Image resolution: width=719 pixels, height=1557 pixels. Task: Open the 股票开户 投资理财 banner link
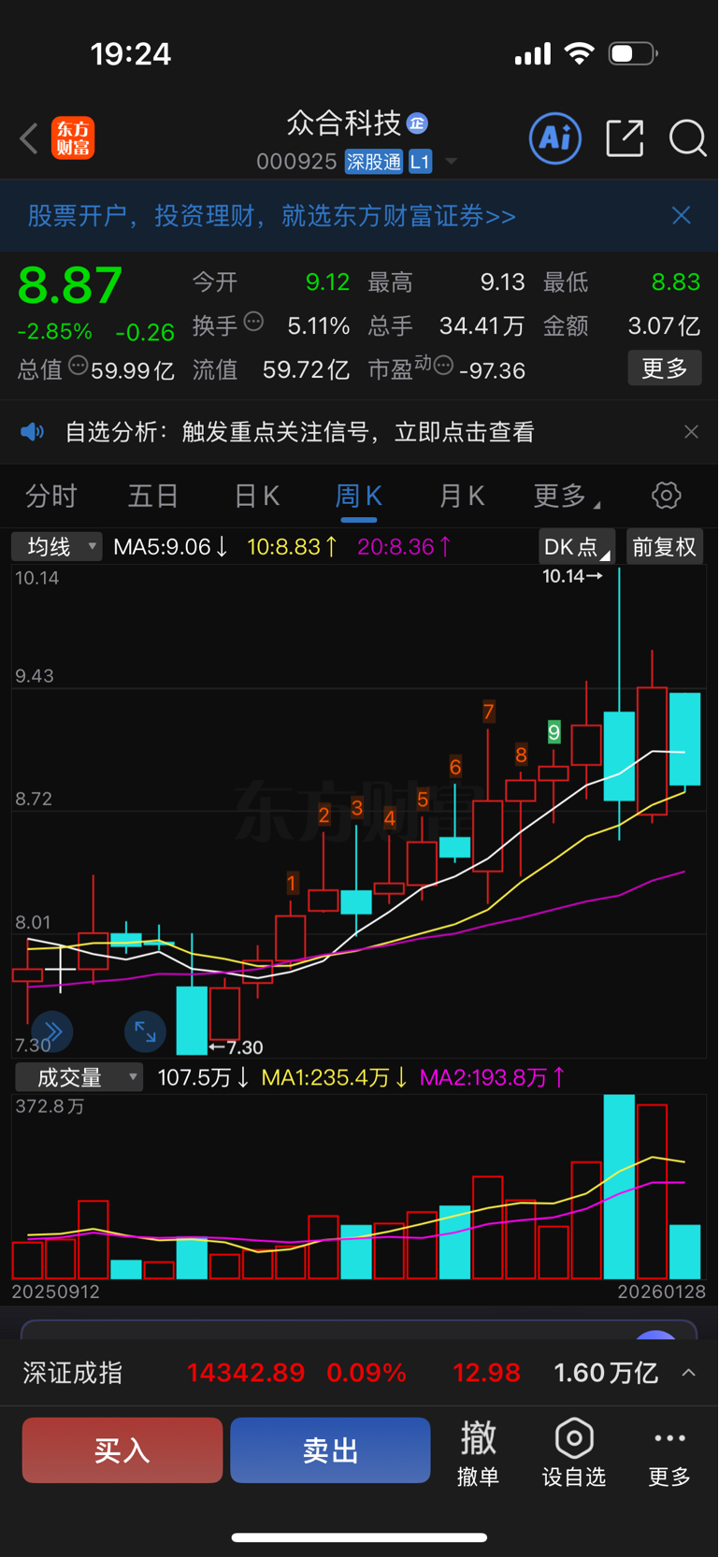272,216
